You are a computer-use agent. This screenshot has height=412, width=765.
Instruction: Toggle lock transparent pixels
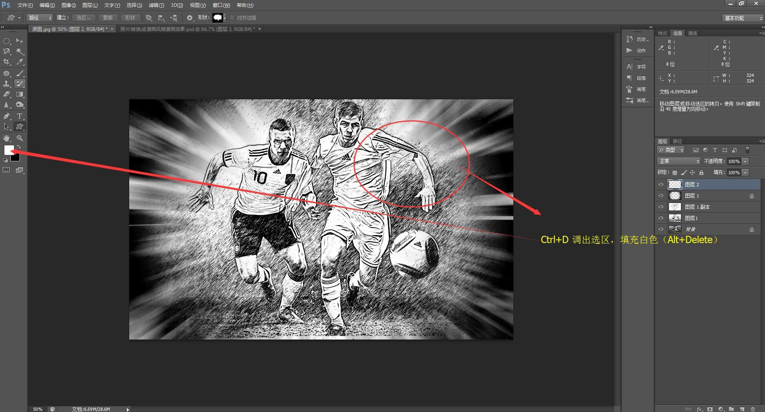click(x=675, y=173)
